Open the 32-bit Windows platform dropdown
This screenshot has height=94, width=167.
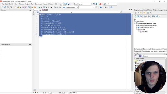[x=77, y=8]
